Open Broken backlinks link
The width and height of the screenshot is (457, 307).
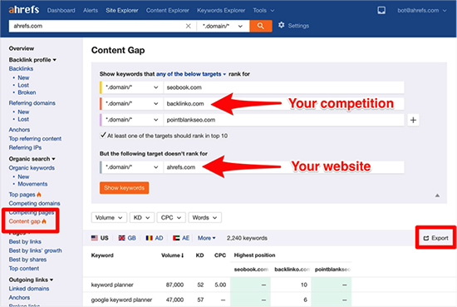(27, 92)
